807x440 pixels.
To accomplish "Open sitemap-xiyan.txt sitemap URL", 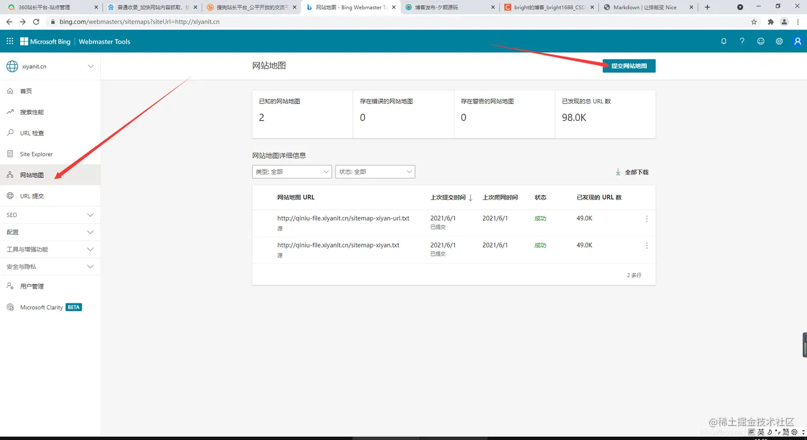I will 338,245.
